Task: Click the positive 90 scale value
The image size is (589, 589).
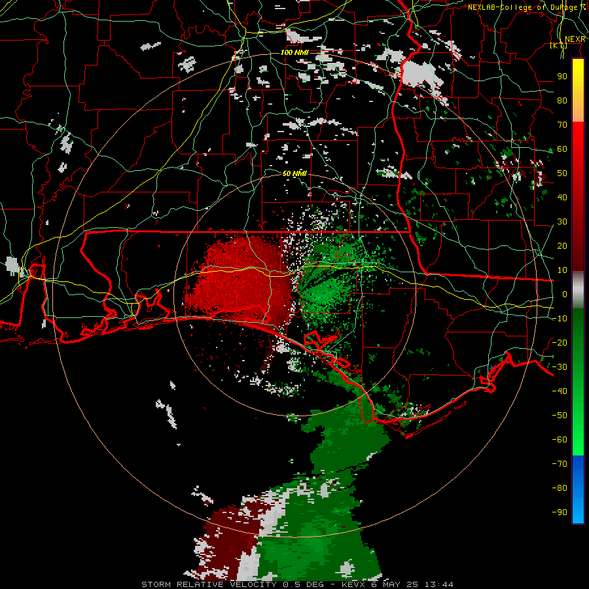Action: (562, 77)
